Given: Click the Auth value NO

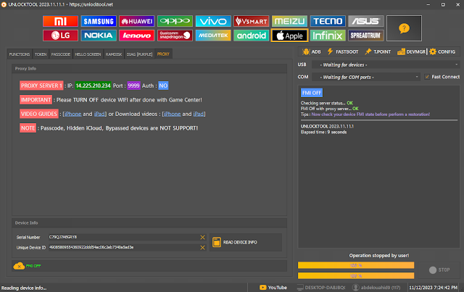Looking at the screenshot, I should click(163, 85).
